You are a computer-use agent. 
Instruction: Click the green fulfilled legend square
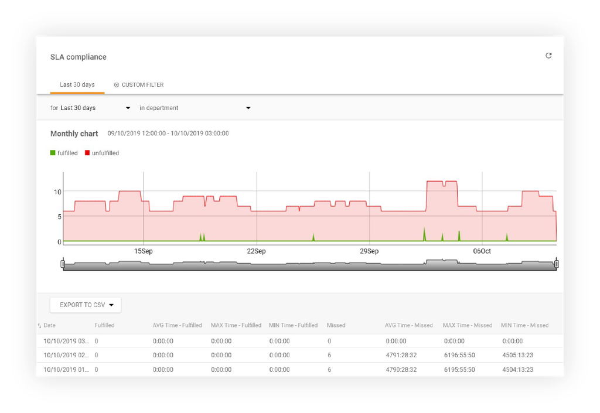coord(52,153)
